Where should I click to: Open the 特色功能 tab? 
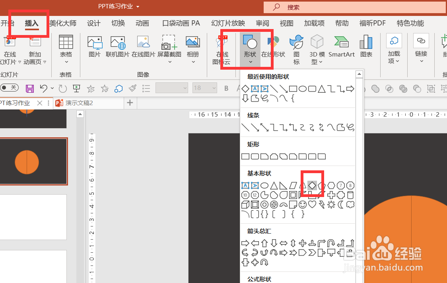click(x=410, y=23)
